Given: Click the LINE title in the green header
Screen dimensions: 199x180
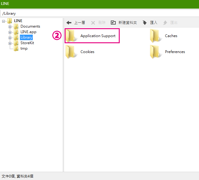Looking at the screenshot, I should click(x=5, y=4).
